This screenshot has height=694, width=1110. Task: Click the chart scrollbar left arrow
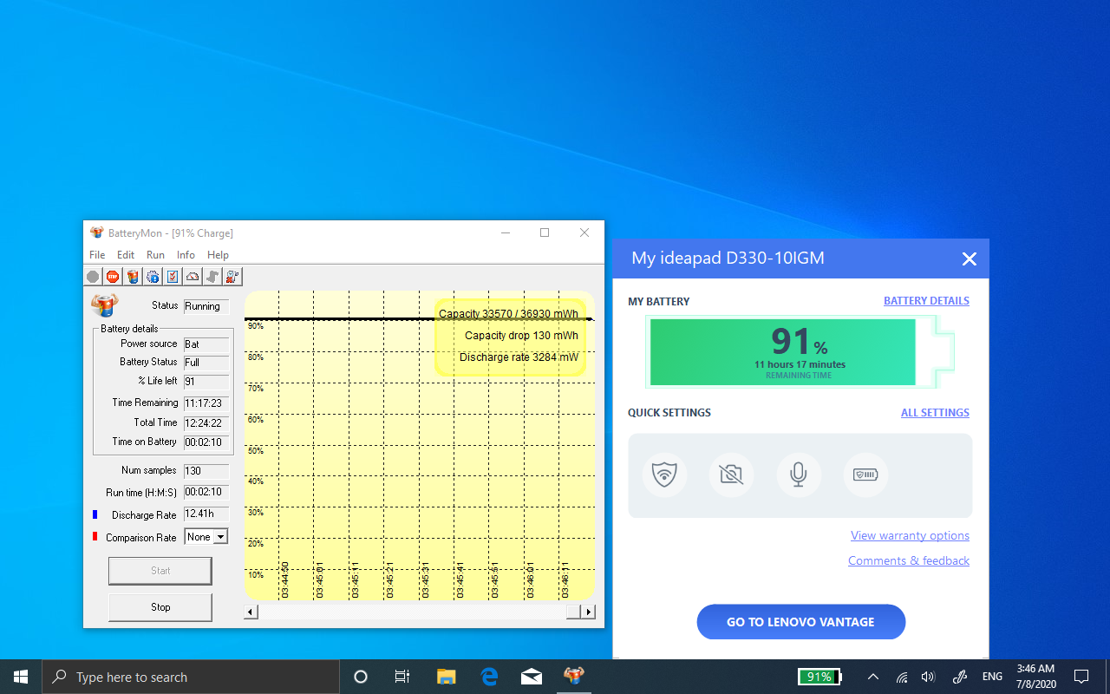(x=251, y=612)
